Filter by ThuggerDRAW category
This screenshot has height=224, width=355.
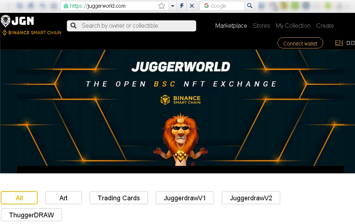31,215
